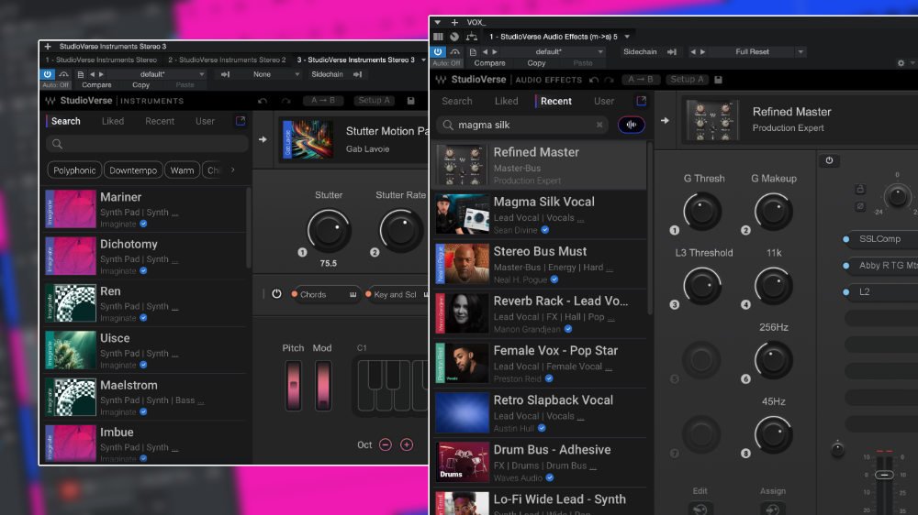918x515 pixels.
Task: Decrease octave with minus button
Action: click(386, 444)
